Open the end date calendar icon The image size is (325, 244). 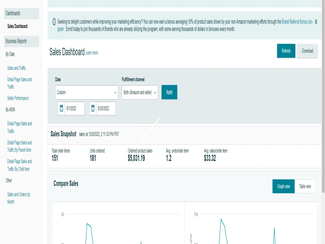tap(93, 108)
